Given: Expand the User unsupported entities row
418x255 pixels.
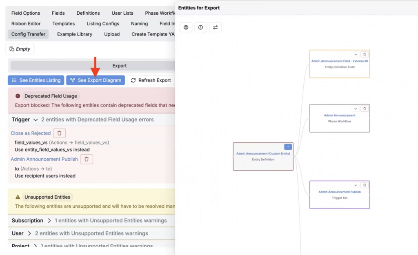Looking at the screenshot, I should click(29, 233).
